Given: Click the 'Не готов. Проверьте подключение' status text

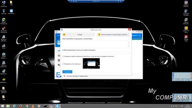Looking at the screenshot, I should point(77,76).
